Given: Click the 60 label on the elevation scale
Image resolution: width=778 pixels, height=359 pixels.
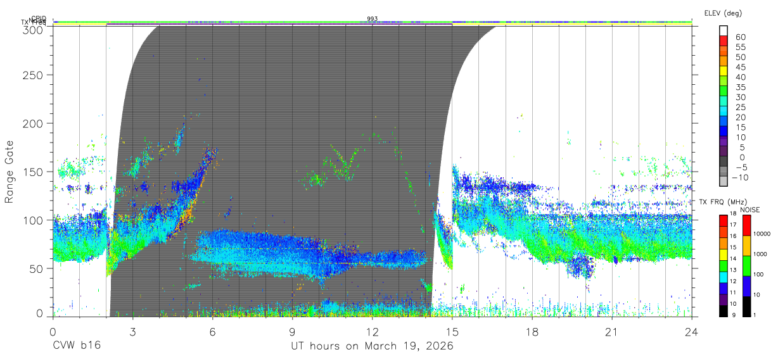Looking at the screenshot, I should point(740,37).
